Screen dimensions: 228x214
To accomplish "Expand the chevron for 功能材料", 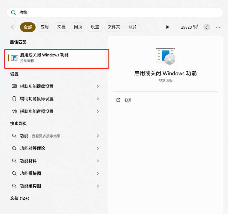I will tap(98, 161).
